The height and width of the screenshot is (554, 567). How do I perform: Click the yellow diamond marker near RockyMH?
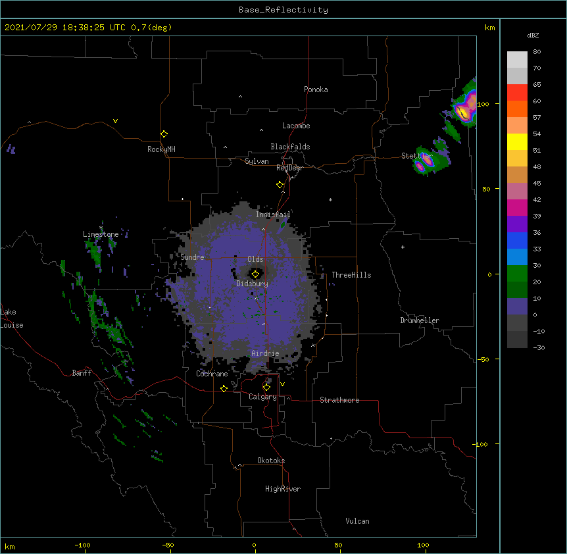pos(164,134)
